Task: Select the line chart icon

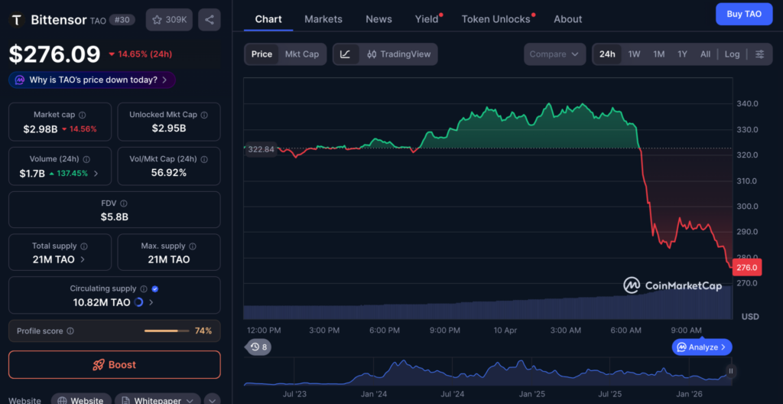Action: point(346,54)
